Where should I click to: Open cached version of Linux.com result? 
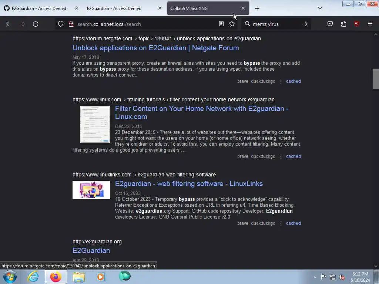[294, 156]
